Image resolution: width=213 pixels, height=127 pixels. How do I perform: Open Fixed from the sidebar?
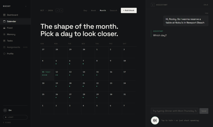click(15, 28)
